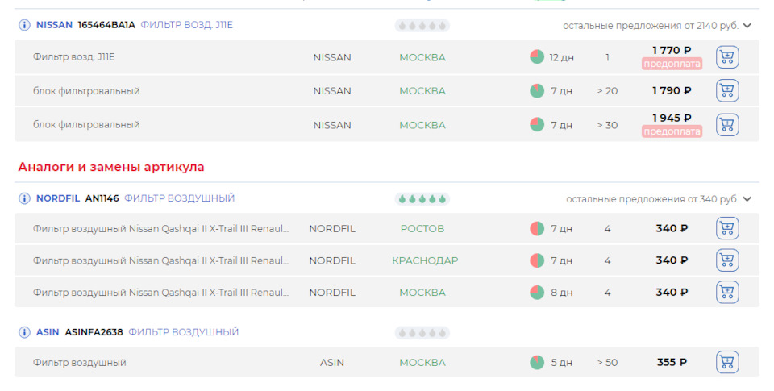Open the NISSAN brand link in header
774x391 pixels.
[54, 25]
